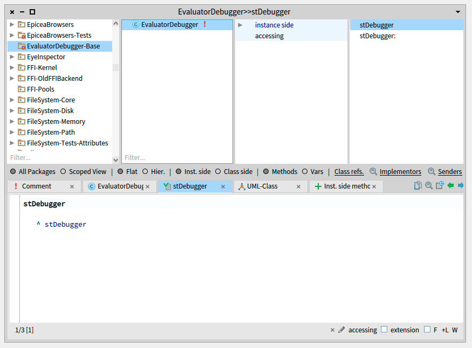Click the pencil icon next to accessing
Viewport: 472px width, 348px height.
(x=341, y=330)
